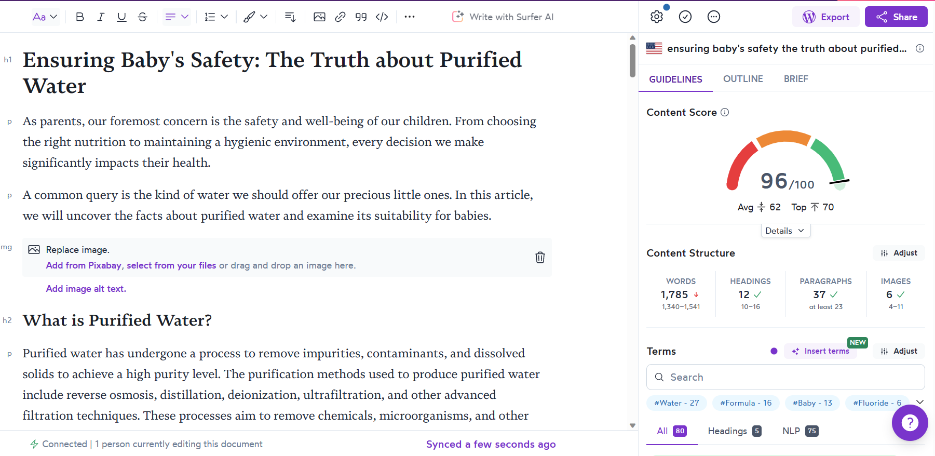Open the text alignment dropdown
This screenshot has height=456, width=935.
[177, 17]
